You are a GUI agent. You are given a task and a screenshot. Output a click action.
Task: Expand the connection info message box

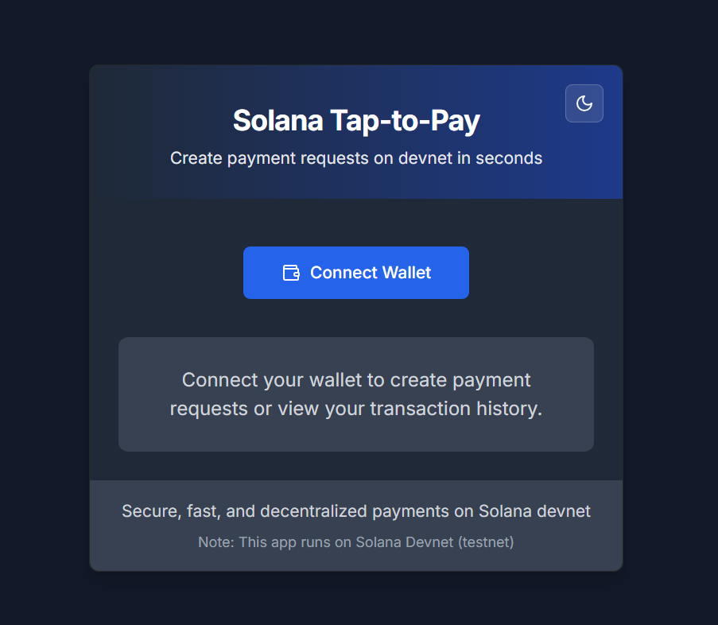click(x=355, y=394)
